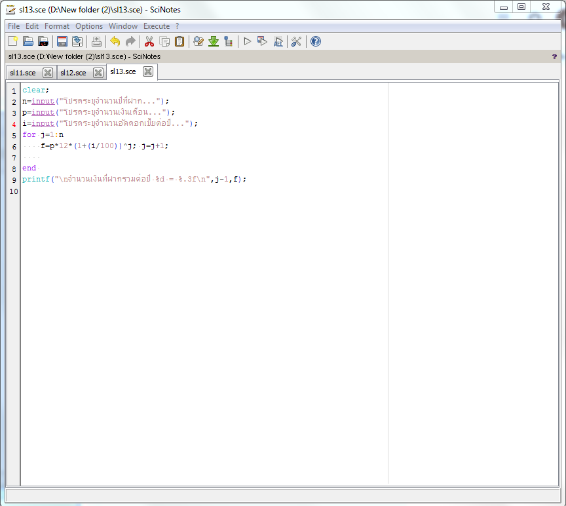This screenshot has width=566, height=506.
Task: Paste from clipboard icon
Action: click(x=179, y=41)
